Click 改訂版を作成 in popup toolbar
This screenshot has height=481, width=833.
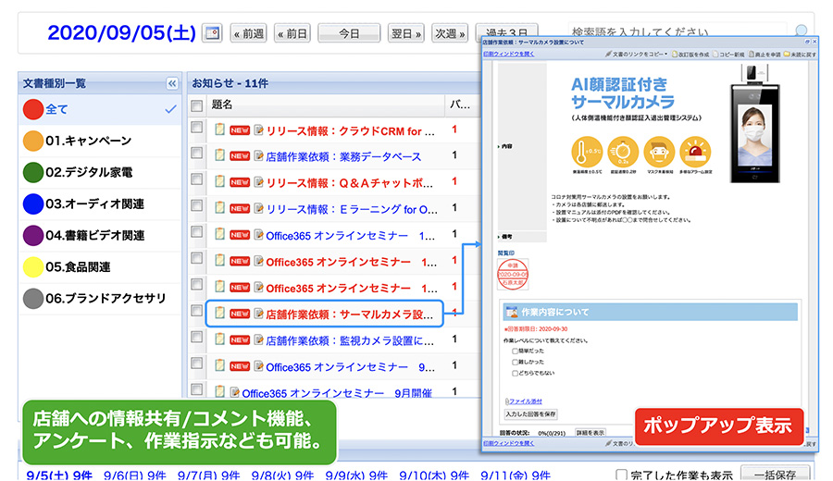pos(690,55)
